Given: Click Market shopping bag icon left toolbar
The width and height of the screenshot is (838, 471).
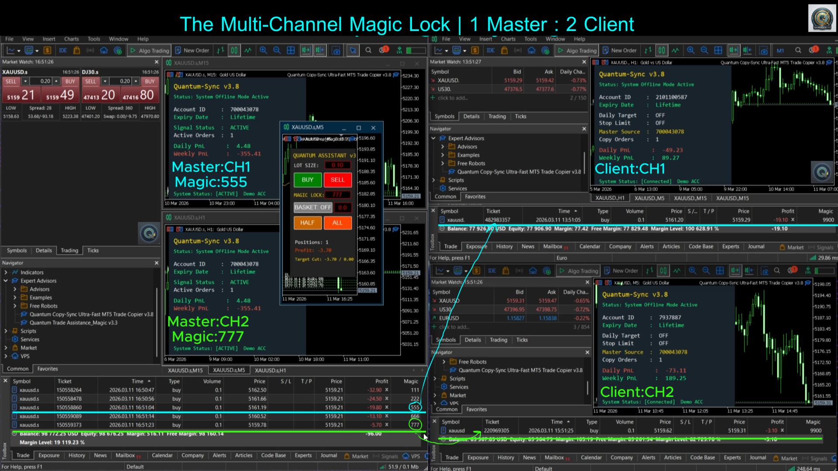Looking at the screenshot, I should click(x=77, y=51).
